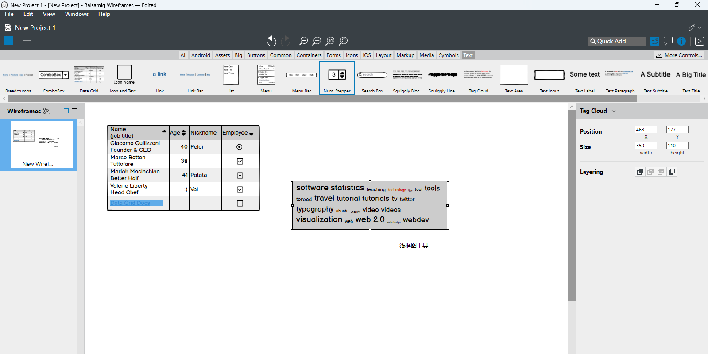
Task: Choose the Squiggly Block control
Action: (408, 78)
